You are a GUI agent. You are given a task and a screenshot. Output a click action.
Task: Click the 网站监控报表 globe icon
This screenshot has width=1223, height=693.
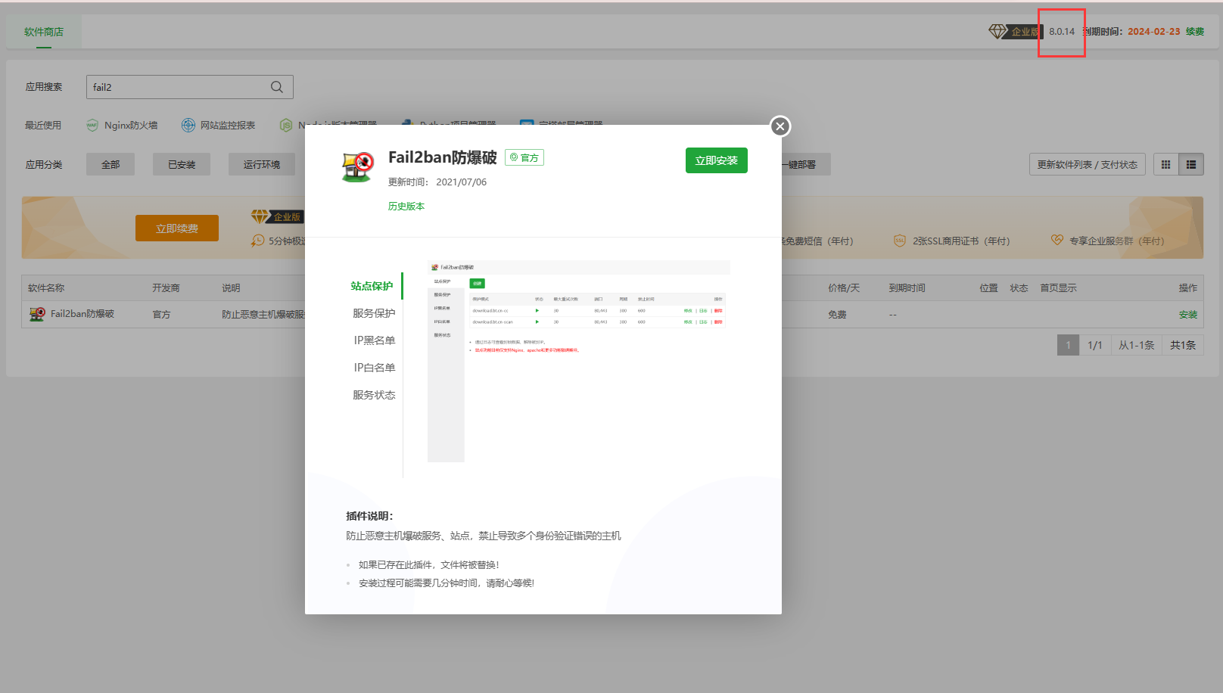point(188,126)
